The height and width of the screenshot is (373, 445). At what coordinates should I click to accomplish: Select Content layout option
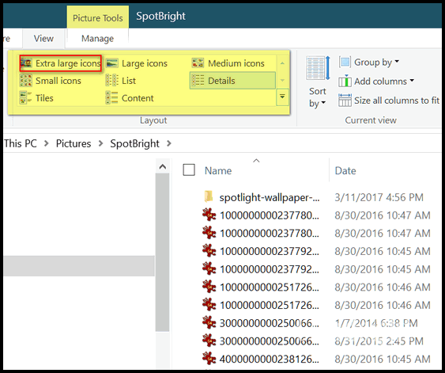[x=130, y=98]
